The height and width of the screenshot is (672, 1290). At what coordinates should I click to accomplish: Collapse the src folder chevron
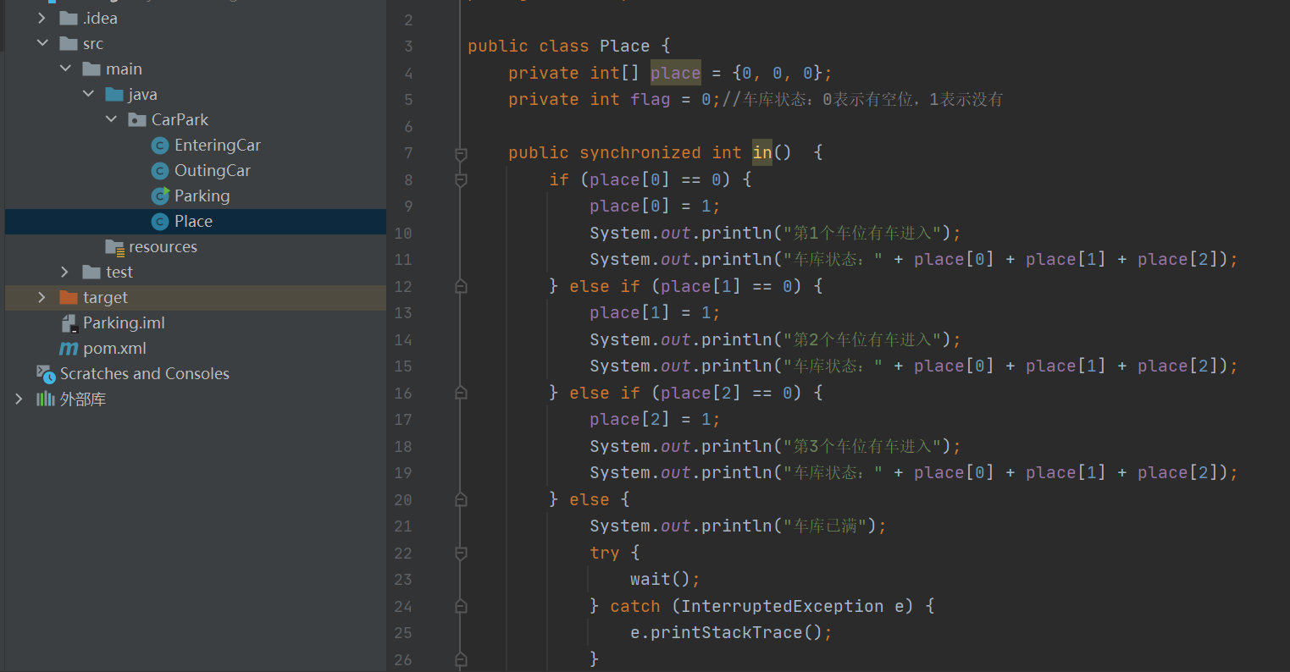coord(42,43)
